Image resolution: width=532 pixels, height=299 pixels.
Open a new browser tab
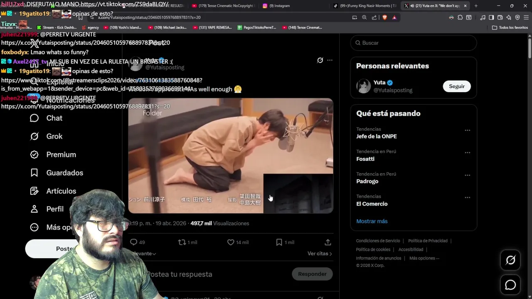click(x=476, y=6)
